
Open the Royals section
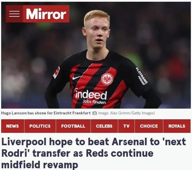point(177,126)
